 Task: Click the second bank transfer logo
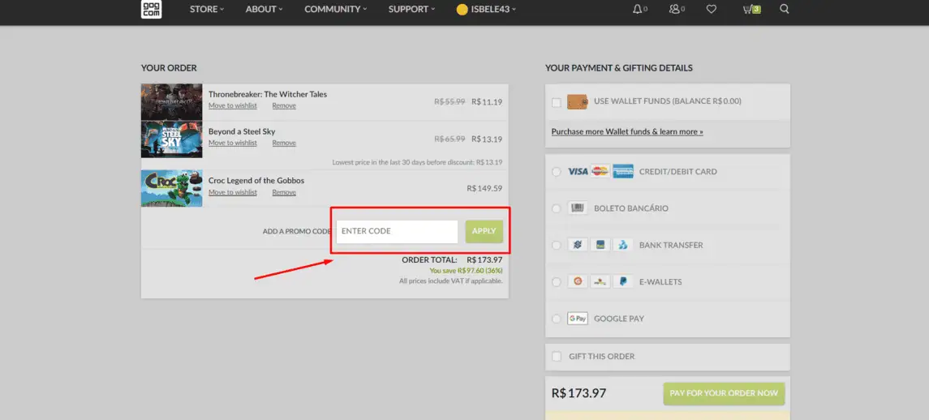click(600, 245)
